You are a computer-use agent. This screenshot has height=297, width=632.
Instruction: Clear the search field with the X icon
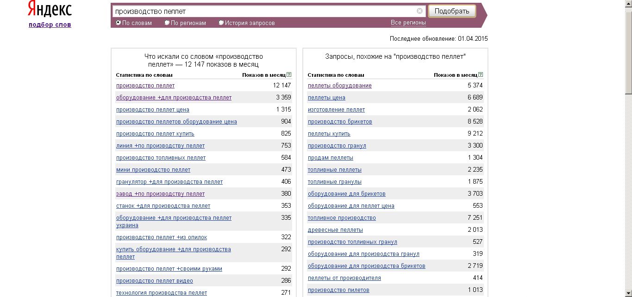point(419,11)
